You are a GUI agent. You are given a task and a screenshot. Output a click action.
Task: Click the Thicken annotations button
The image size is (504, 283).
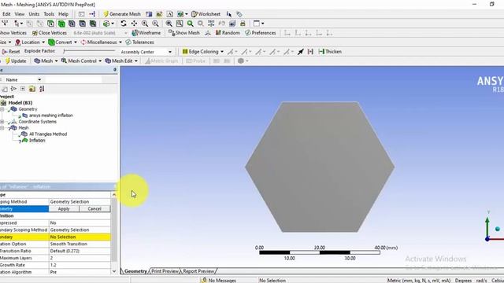(x=330, y=52)
